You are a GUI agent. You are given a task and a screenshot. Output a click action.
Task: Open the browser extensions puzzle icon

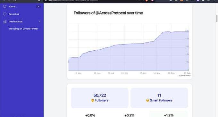[203, 1]
